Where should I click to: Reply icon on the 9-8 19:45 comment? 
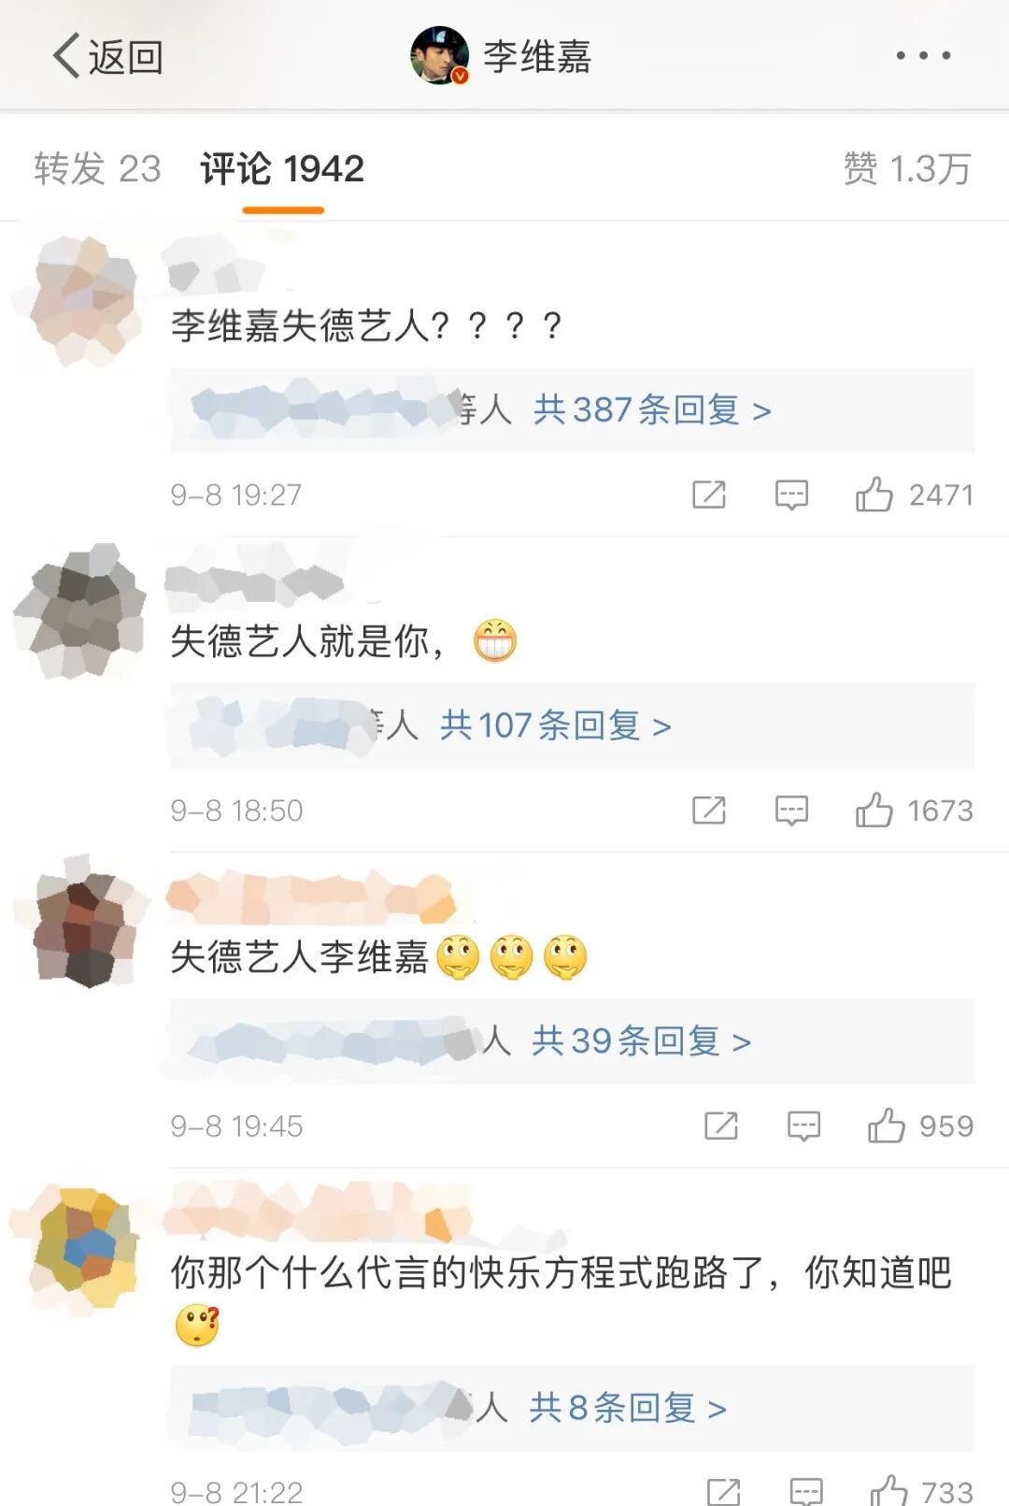pyautogui.click(x=803, y=1126)
